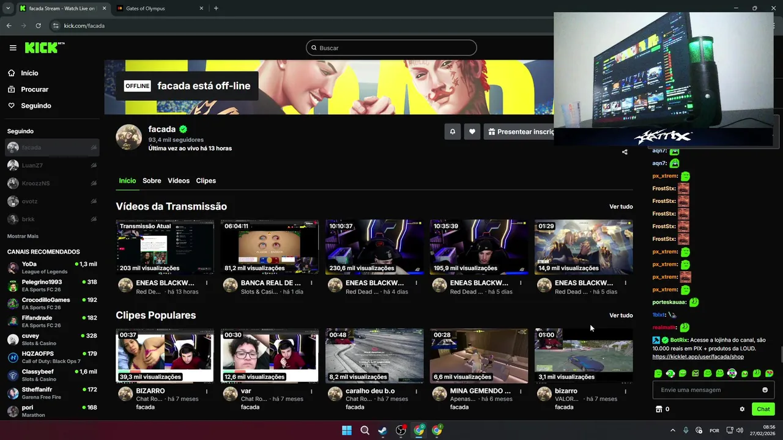This screenshot has width=783, height=440.
Task: Open options menu for var clip
Action: click(311, 391)
